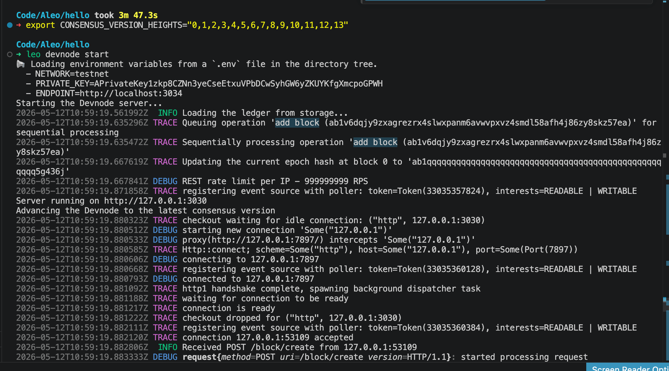Viewport: 669px width, 371px height.
Task: Click 'Starting the Devnode server...' line
Action: (x=89, y=103)
